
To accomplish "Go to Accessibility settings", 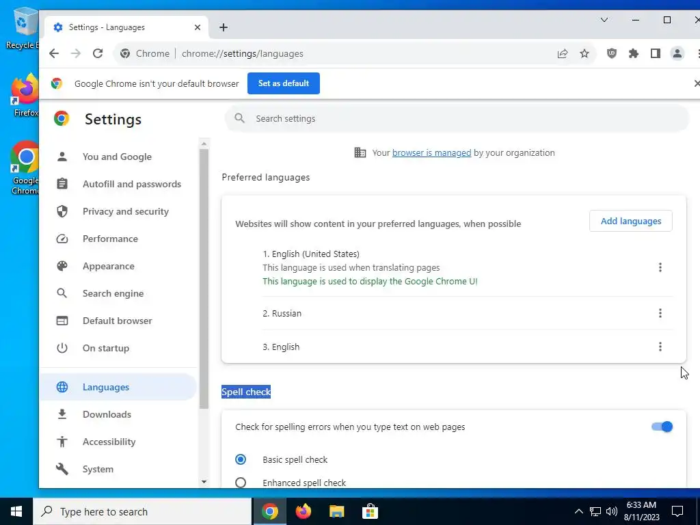I will pos(109,442).
